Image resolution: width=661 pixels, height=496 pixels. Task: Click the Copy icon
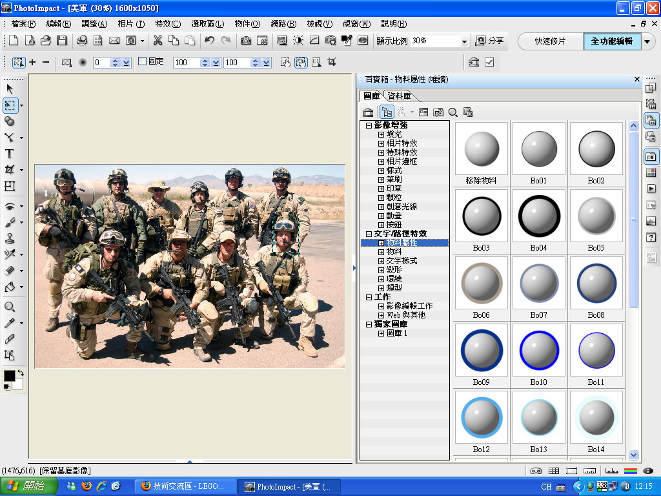(x=174, y=41)
